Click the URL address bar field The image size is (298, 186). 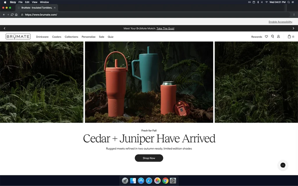pos(146,15)
